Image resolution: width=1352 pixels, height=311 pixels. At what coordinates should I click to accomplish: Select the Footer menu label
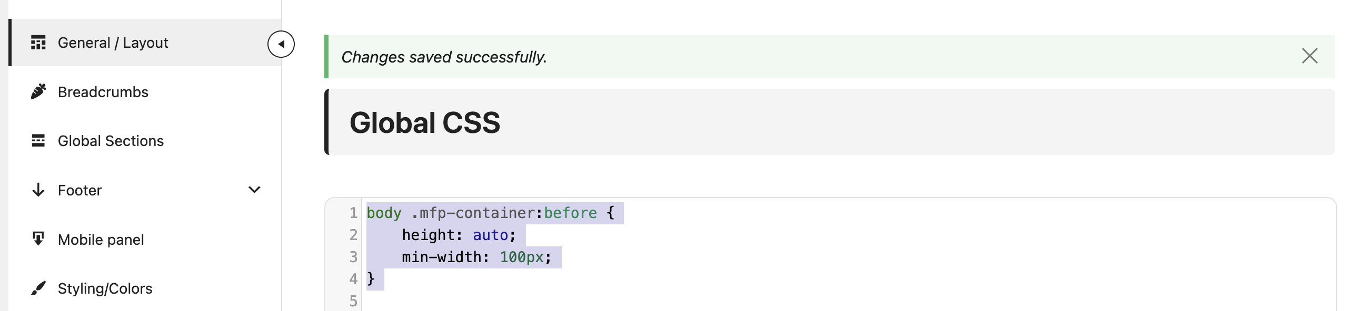click(x=79, y=190)
